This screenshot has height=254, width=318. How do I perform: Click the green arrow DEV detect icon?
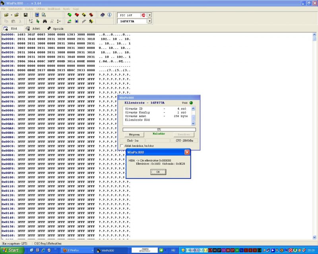pyautogui.click(x=70, y=21)
